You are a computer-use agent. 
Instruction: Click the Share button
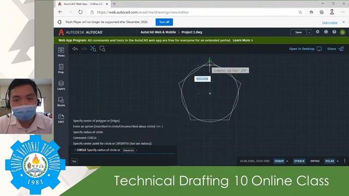(335, 48)
